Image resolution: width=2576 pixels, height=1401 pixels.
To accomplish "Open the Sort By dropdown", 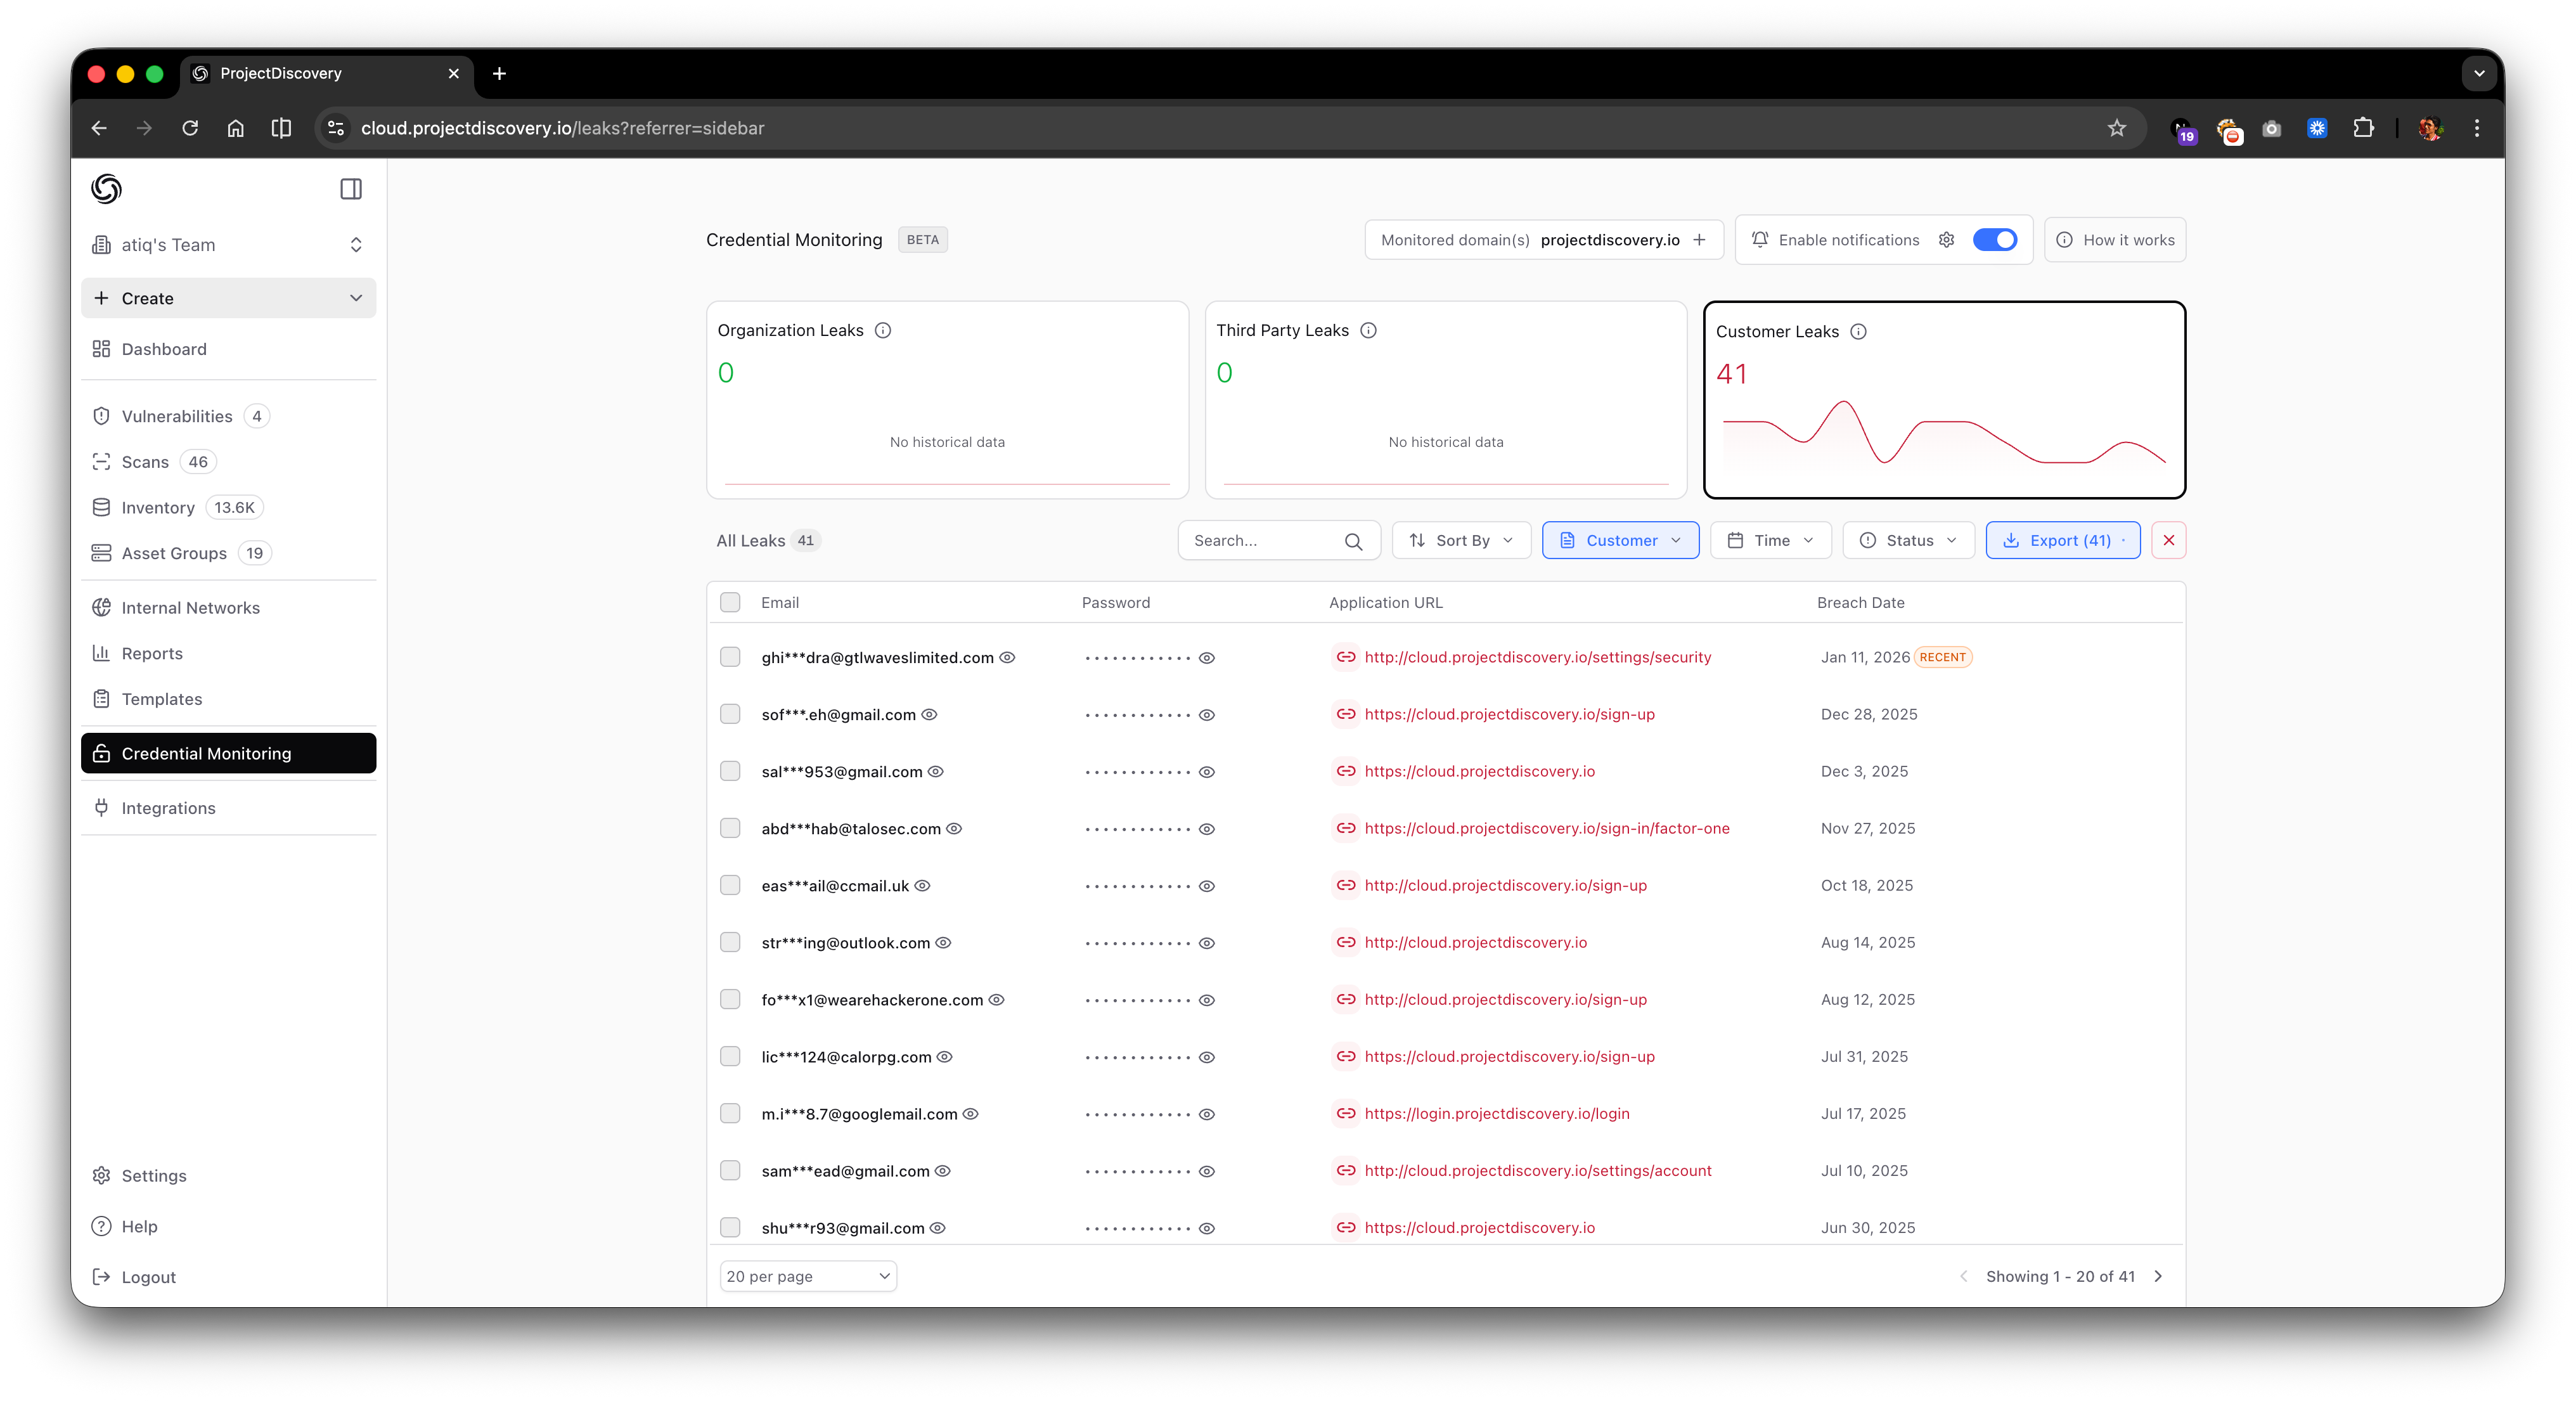I will click(x=1461, y=541).
